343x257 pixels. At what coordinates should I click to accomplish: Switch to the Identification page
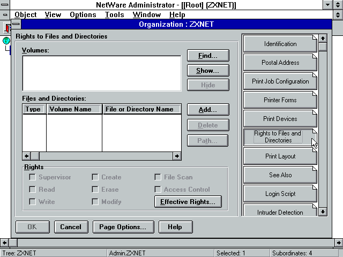pos(280,44)
